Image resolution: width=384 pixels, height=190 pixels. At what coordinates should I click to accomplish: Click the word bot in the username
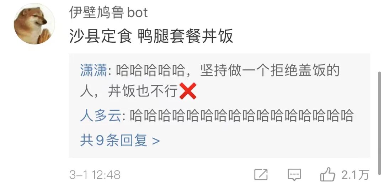[137, 12]
